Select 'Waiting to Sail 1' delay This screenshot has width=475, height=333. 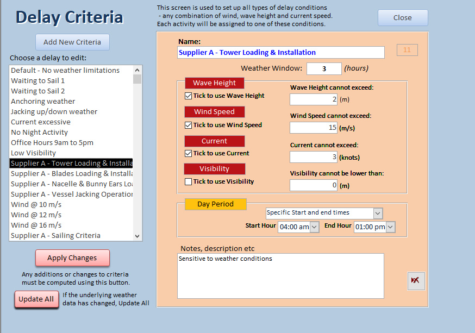pos(71,80)
